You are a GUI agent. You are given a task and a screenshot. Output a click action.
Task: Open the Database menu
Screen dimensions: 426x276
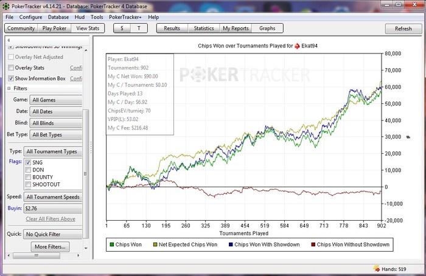58,17
